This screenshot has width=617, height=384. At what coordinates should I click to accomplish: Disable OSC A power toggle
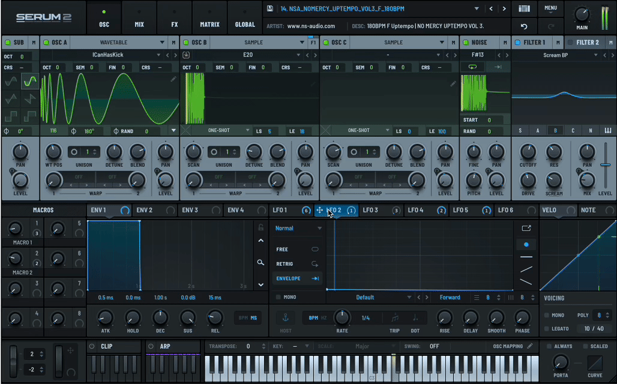click(x=46, y=42)
